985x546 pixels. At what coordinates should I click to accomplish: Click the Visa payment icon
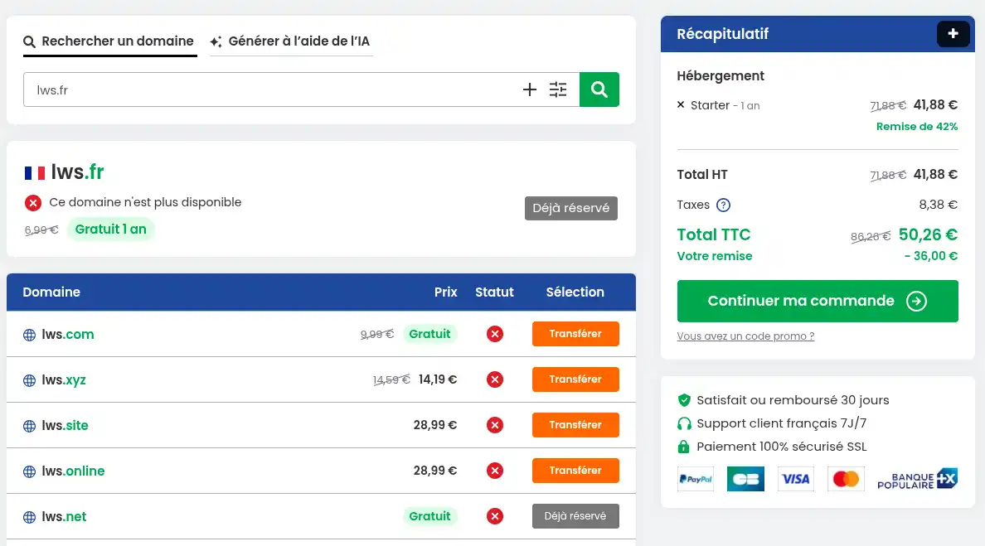[x=795, y=478]
